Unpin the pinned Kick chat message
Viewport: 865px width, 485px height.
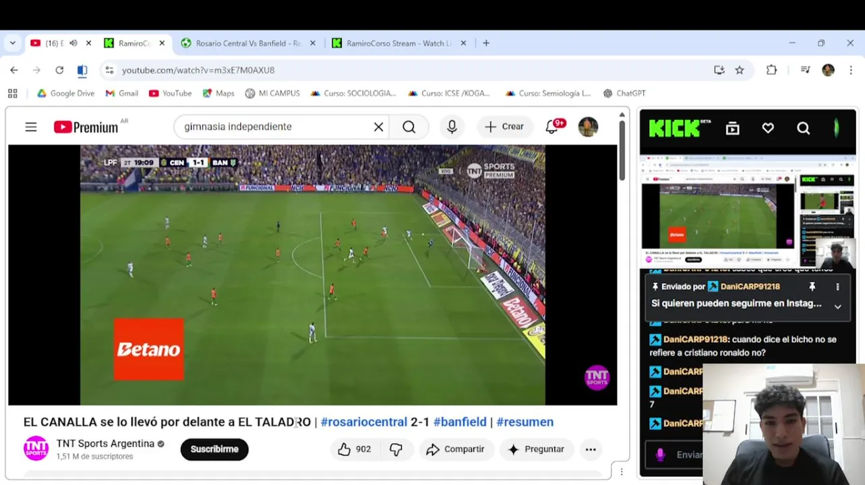[812, 287]
